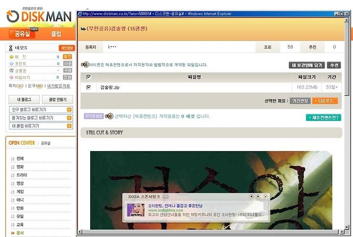
Task: Click the page icon next to 만화
Action: (x=13, y=209)
